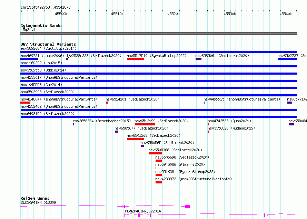Click the nsv6585061 (Sedlazeck2020) purple bar
This screenshot has height=219, width=307.
tap(199, 59)
